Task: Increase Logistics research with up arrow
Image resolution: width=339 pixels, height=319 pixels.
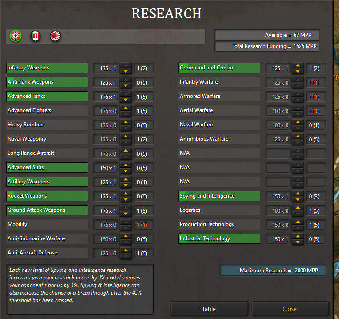Action: 298,208
